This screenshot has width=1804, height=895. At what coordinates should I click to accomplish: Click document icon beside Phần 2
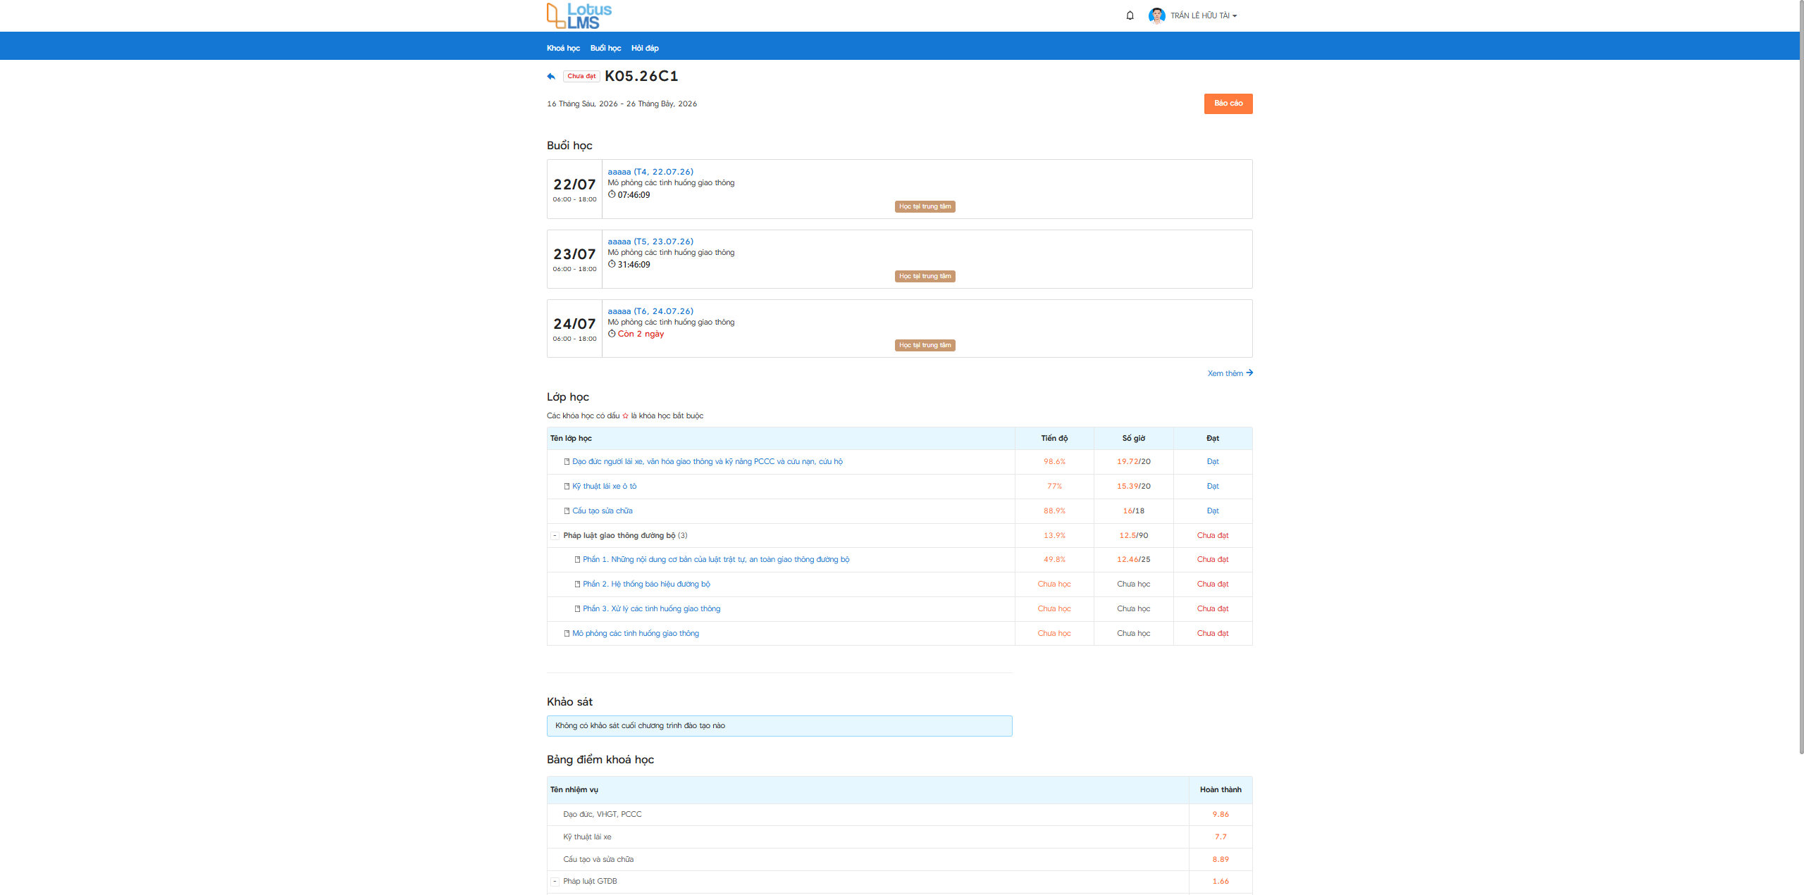pyautogui.click(x=577, y=584)
